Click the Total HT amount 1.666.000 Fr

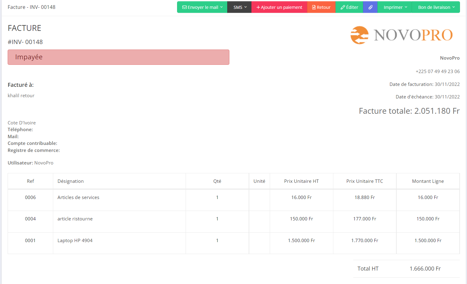click(425, 269)
